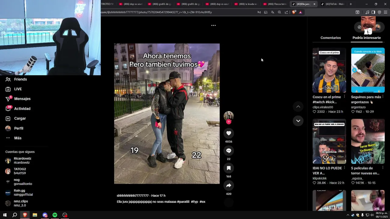Open options for 'IBAI NO LO PUEDE' card
The height and width of the screenshot is (219, 390).
pyautogui.click(x=344, y=168)
